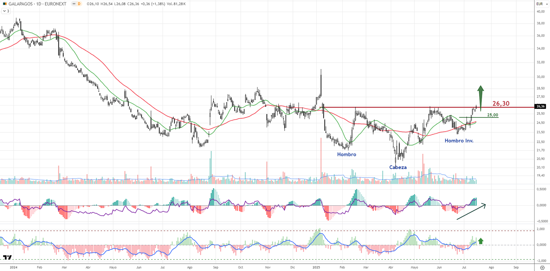Click the diagonal trend arrow on histogram indicator
This screenshot has height=271, width=550.
pos(471,212)
